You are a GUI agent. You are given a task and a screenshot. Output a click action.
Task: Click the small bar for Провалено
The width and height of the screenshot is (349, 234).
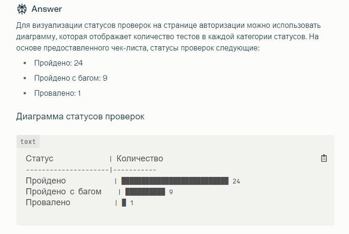124,202
